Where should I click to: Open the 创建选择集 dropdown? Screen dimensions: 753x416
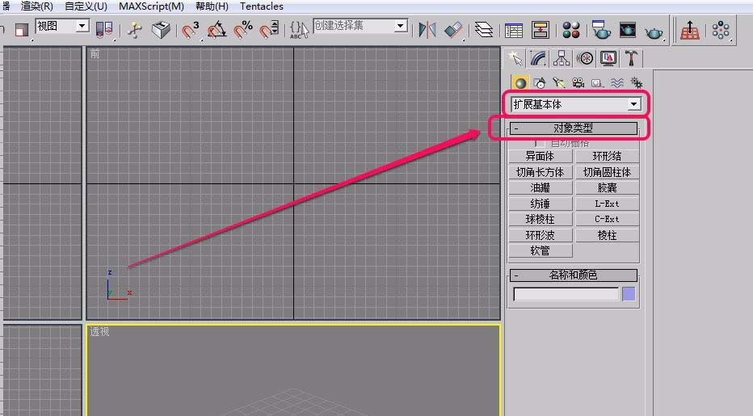tap(400, 27)
